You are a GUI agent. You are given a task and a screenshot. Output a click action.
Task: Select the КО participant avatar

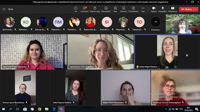(26, 22)
